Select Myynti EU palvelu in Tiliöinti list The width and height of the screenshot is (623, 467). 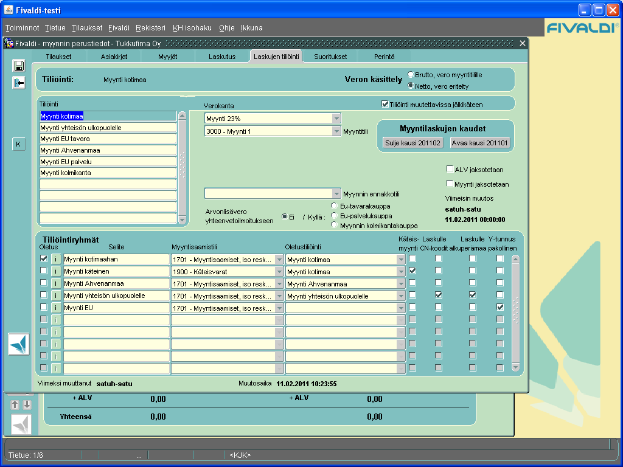pos(108,162)
